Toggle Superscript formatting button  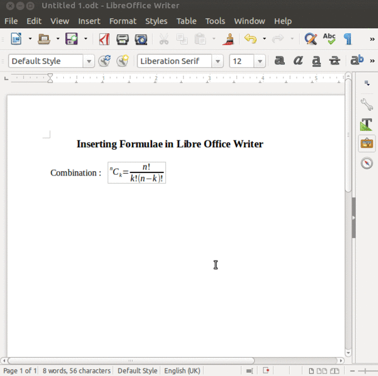pos(357,60)
